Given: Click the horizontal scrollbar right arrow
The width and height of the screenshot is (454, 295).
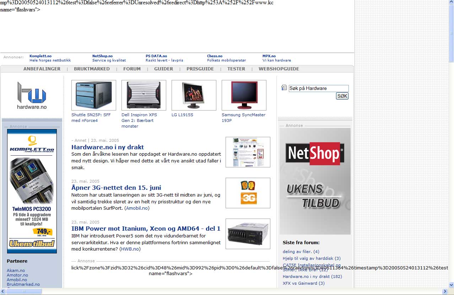Looking at the screenshot, I should coord(445,291).
